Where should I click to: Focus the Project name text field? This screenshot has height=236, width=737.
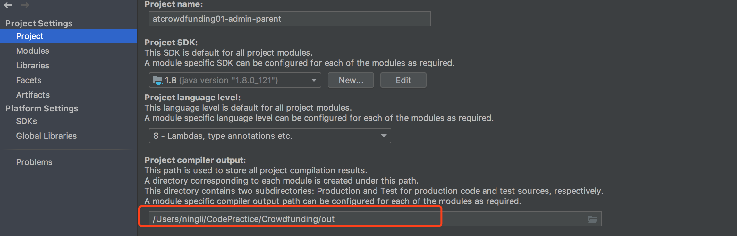coord(290,19)
